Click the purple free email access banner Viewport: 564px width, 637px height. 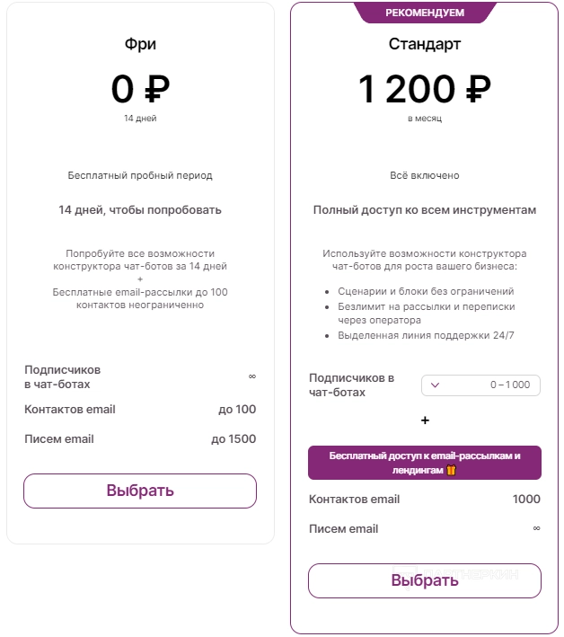coord(424,463)
